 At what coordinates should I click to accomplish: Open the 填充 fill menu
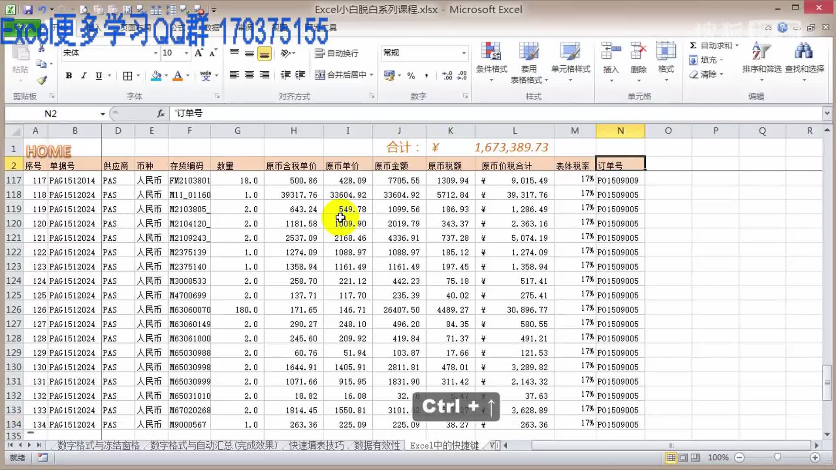[706, 60]
